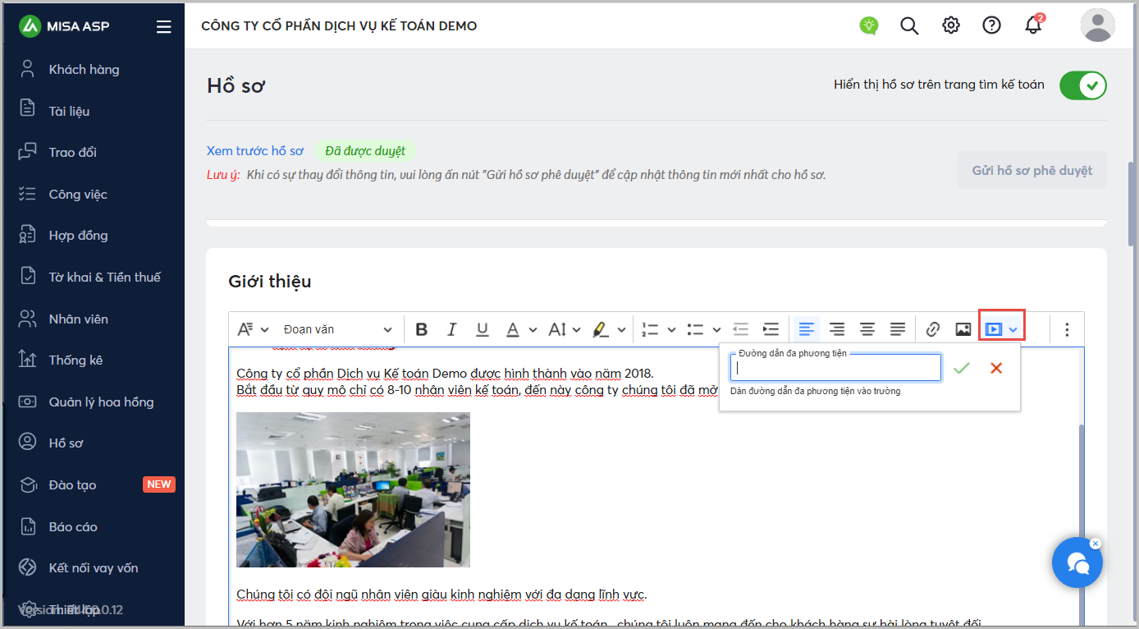Open Công việc in sidebar
Viewport: 1139px width, 629px height.
coord(78,194)
